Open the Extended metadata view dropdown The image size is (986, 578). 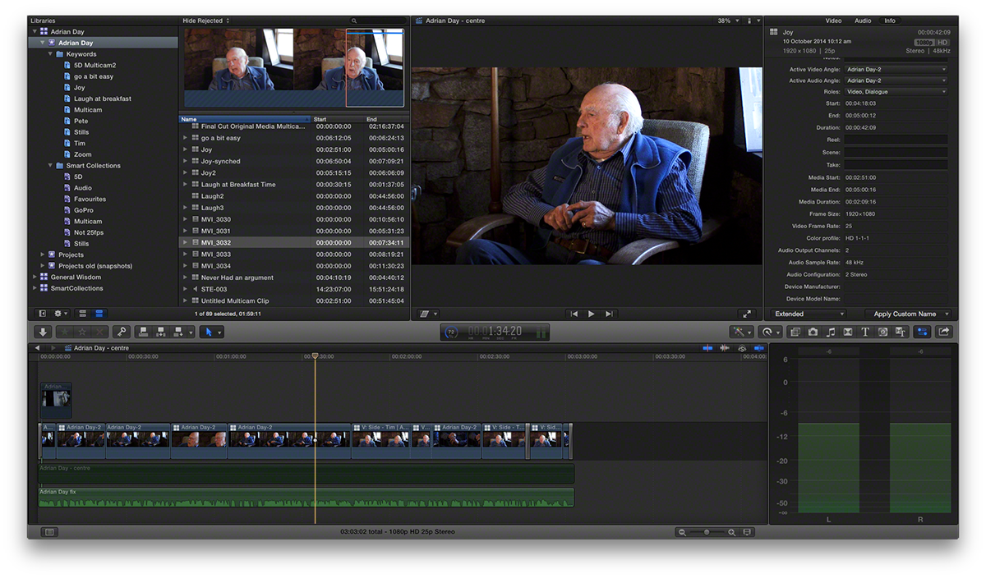808,314
